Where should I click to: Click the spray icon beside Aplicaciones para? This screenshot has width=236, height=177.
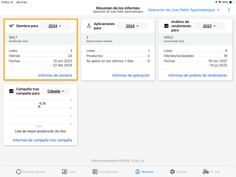click(x=89, y=26)
